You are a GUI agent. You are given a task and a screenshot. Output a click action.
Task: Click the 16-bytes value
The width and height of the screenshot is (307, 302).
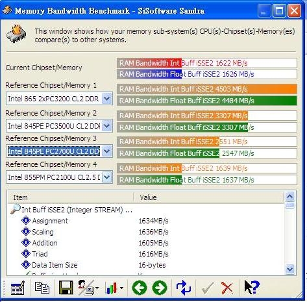pos(153,265)
